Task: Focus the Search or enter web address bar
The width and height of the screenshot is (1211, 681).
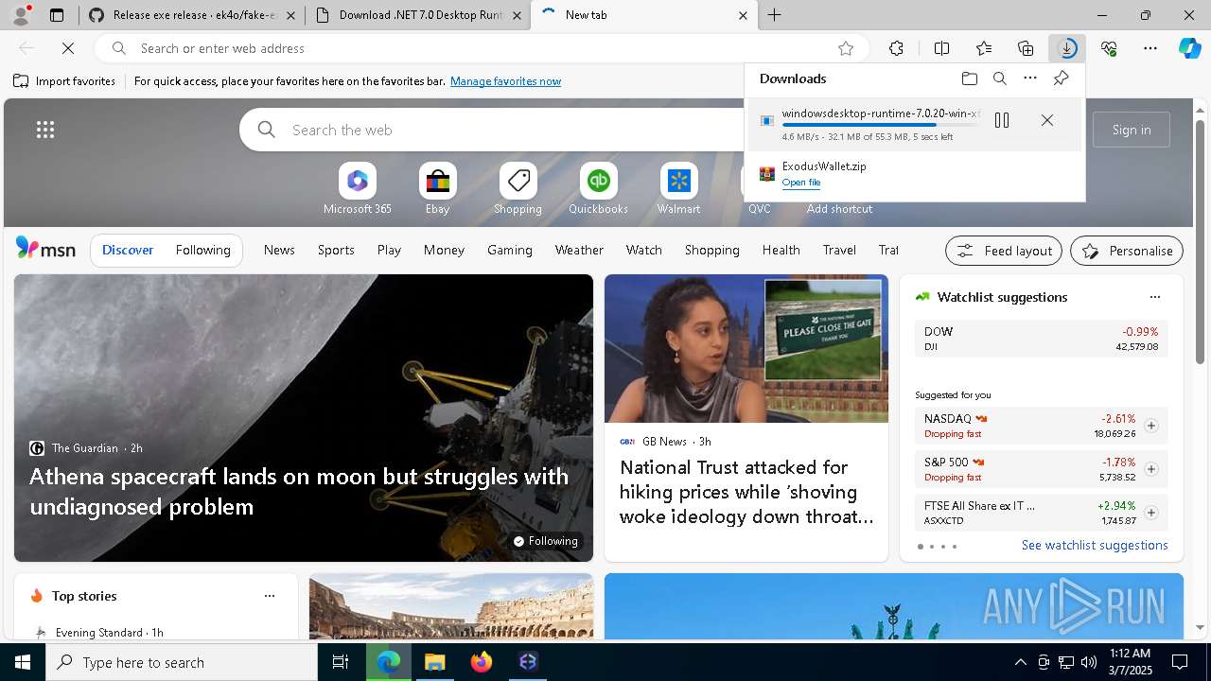Action: click(x=483, y=48)
